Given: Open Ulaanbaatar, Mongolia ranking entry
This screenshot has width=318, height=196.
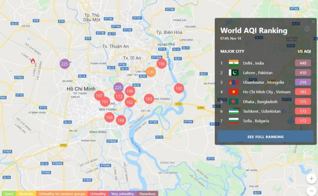Looking at the screenshot, I should tap(263, 82).
